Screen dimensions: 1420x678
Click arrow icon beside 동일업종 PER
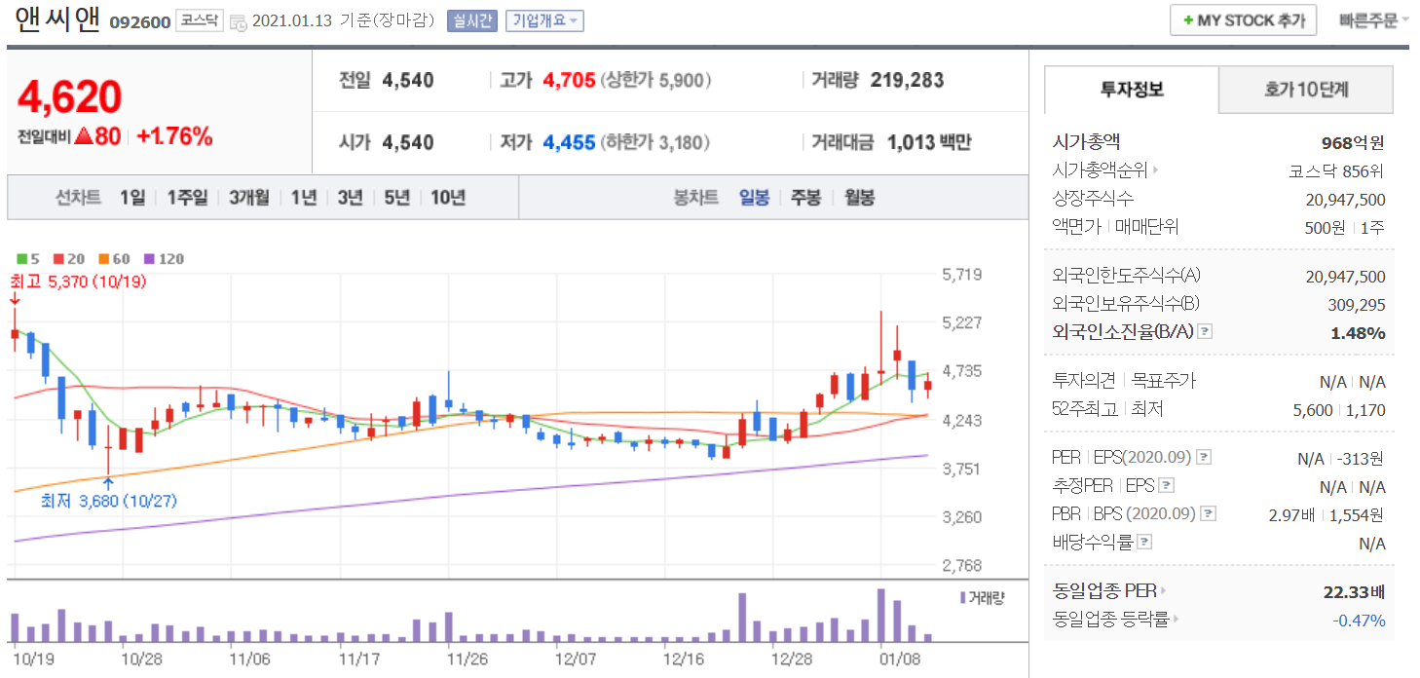(x=1164, y=591)
